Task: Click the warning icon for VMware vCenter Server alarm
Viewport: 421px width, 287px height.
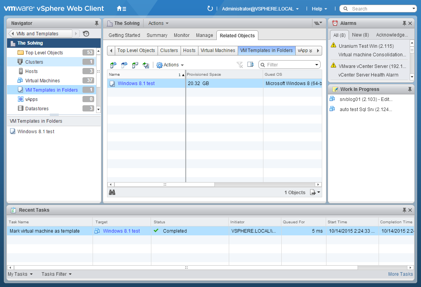Action: 333,65
